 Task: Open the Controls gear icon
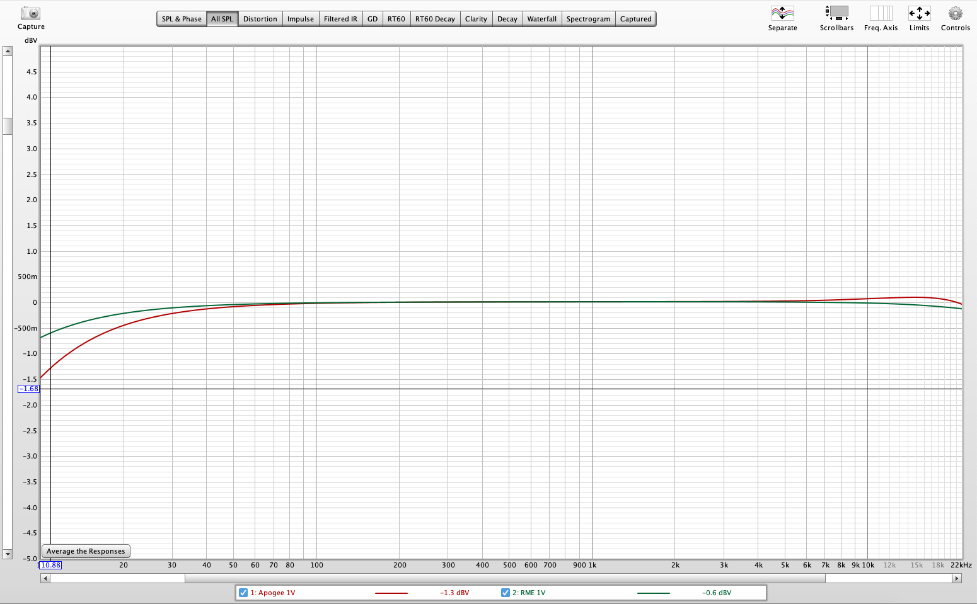coord(956,13)
